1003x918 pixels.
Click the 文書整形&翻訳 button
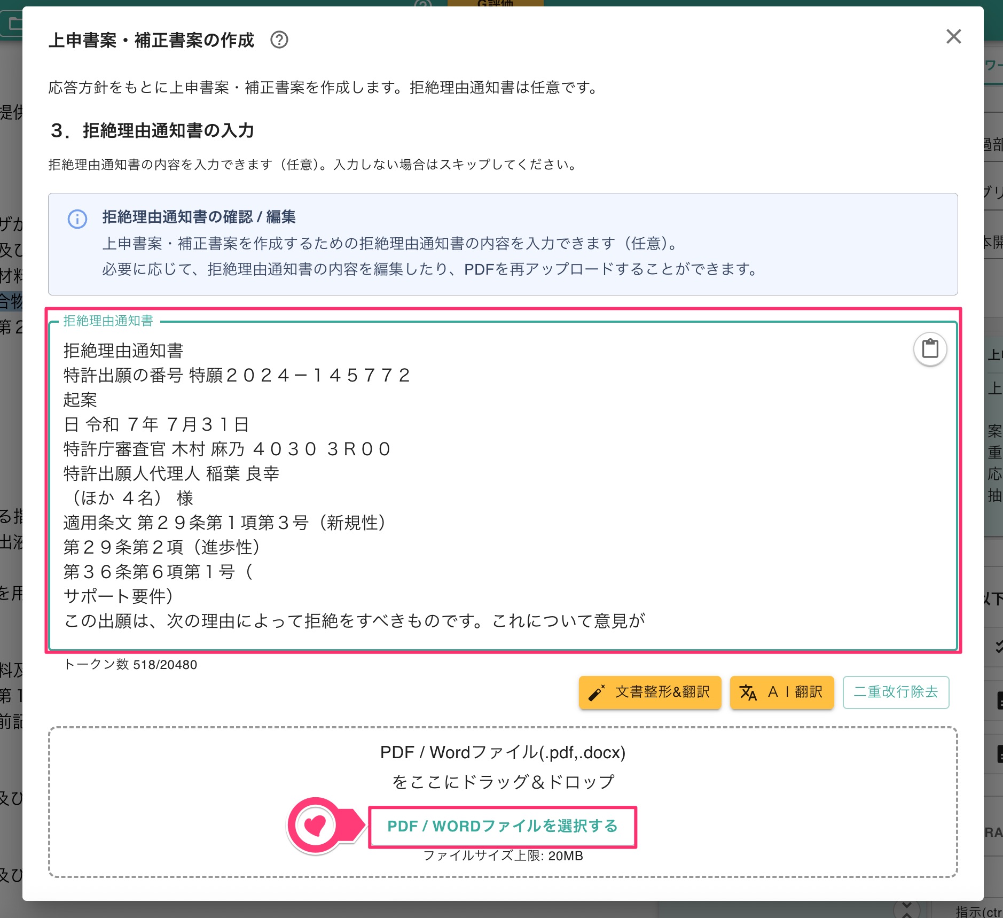click(650, 692)
